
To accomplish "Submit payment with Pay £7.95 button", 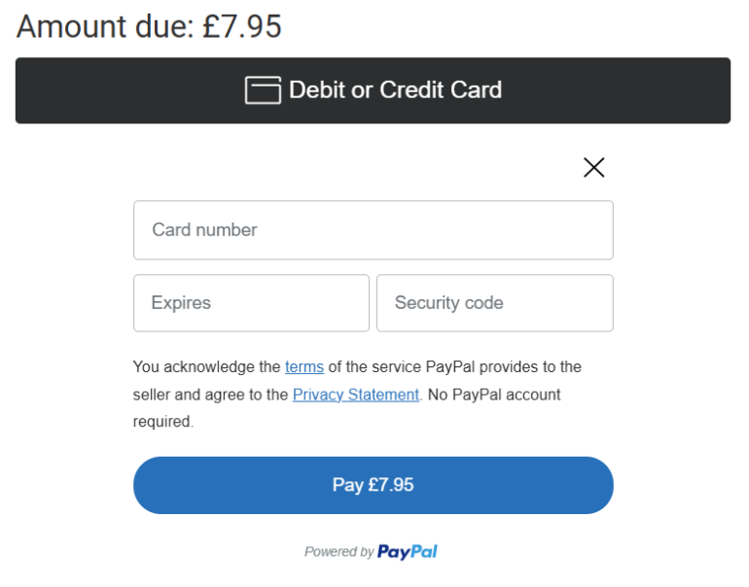I will tap(374, 485).
